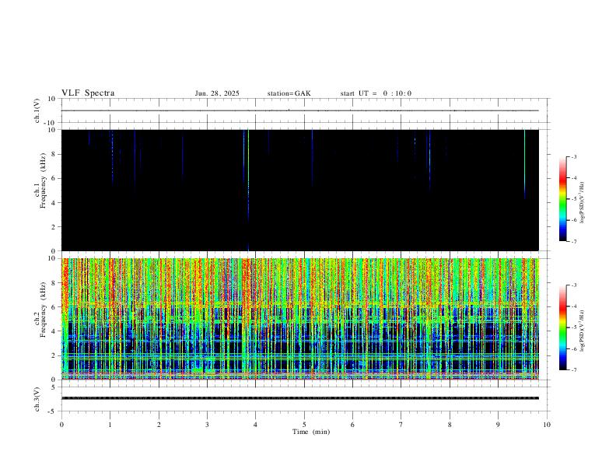Select the date "Jun. 28, 2025" in header
This screenshot has height=476, width=616.
tap(217, 93)
